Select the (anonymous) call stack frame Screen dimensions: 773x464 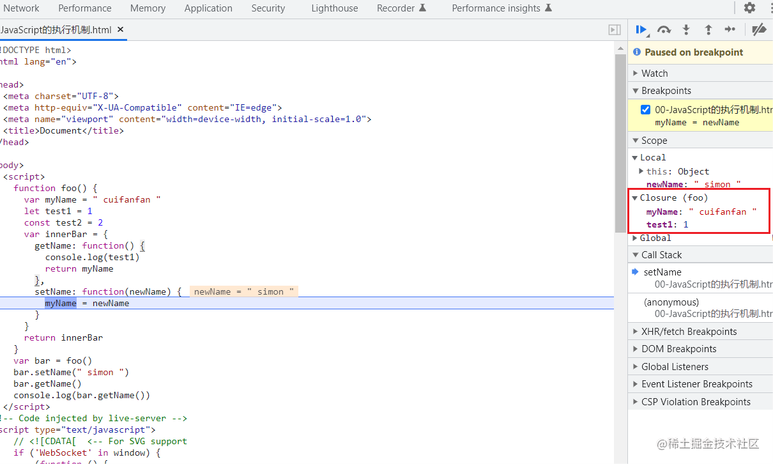pyautogui.click(x=671, y=302)
